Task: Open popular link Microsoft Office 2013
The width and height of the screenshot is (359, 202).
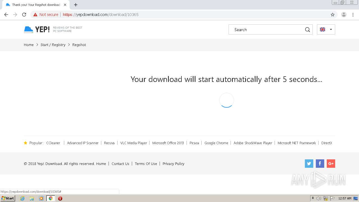Action: pos(168,143)
